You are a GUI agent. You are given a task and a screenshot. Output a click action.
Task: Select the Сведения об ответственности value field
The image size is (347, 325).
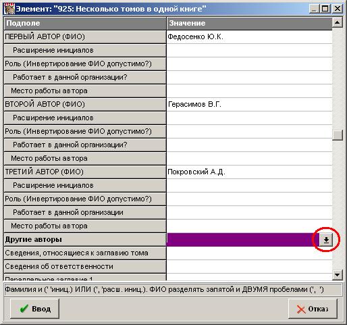(x=249, y=267)
